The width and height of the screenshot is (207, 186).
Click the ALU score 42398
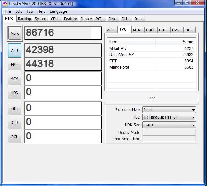pos(63,50)
